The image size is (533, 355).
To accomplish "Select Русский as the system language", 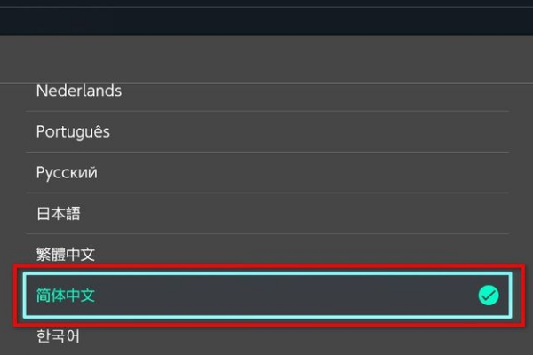I will [x=267, y=172].
